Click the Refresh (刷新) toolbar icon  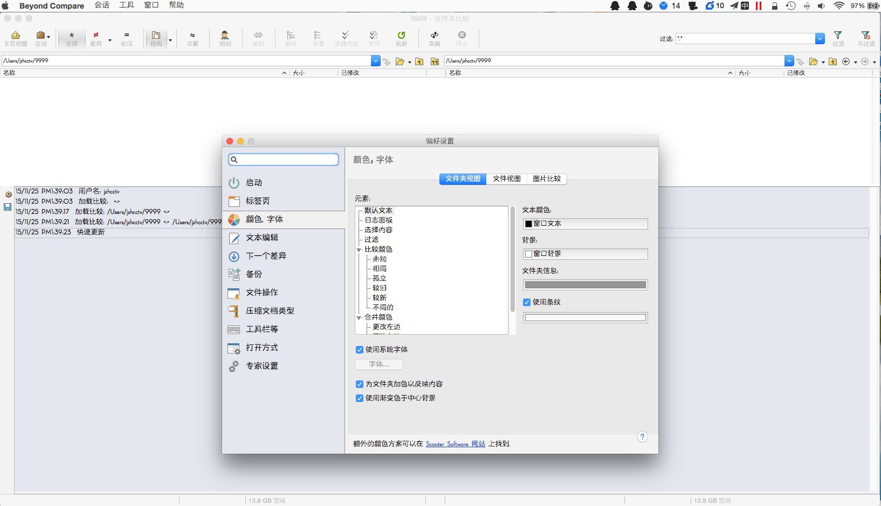(401, 38)
